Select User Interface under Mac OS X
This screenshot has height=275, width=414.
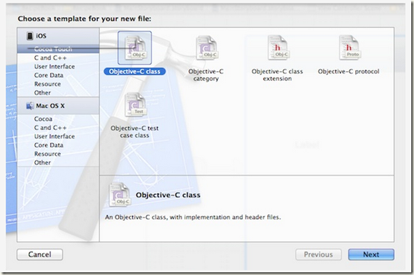[x=54, y=136]
